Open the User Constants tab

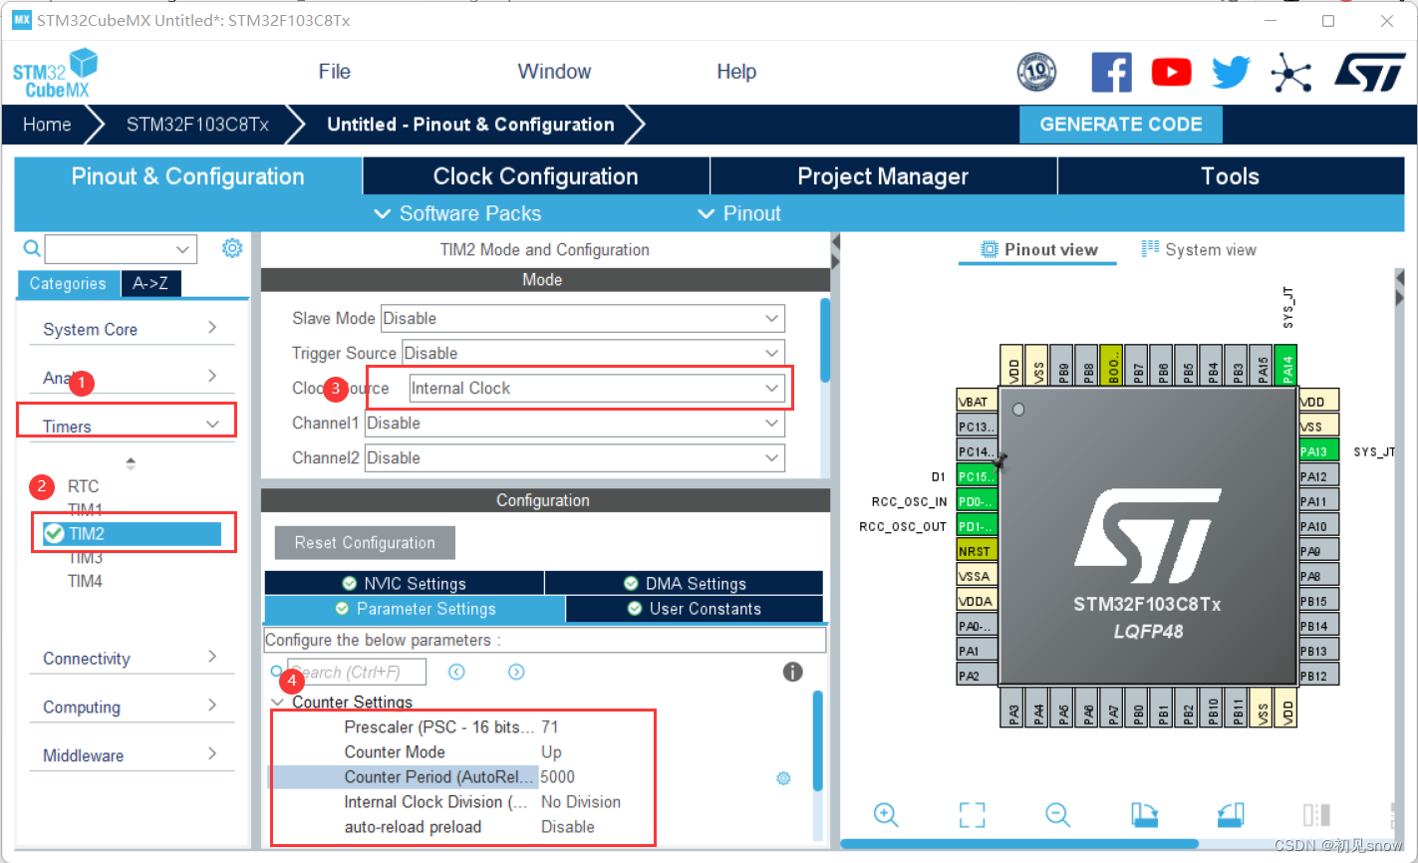695,609
